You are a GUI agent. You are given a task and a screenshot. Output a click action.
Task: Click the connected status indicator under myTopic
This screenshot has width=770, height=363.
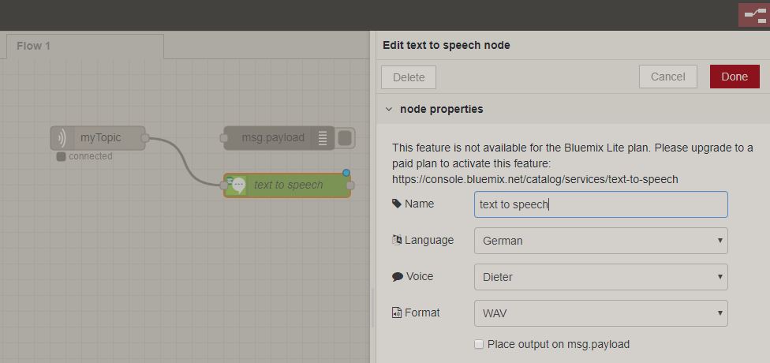click(62, 156)
